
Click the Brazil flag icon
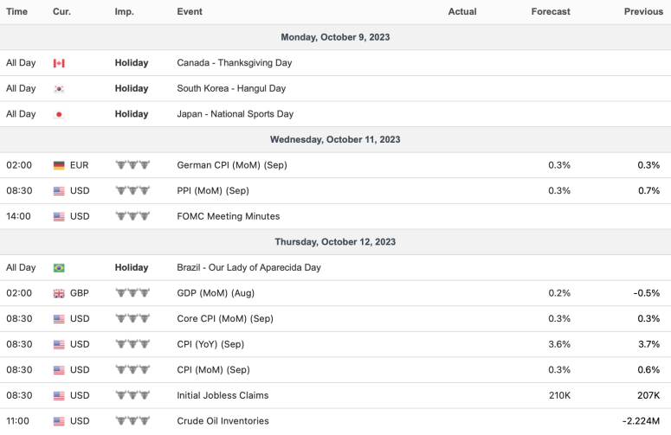[x=59, y=268]
